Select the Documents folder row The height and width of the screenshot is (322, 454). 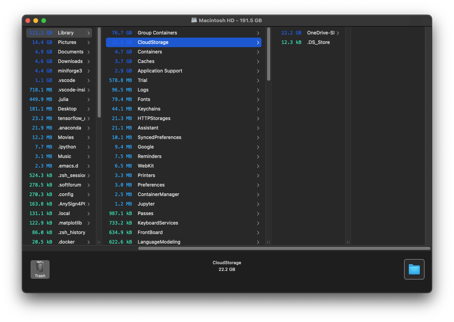pyautogui.click(x=59, y=52)
